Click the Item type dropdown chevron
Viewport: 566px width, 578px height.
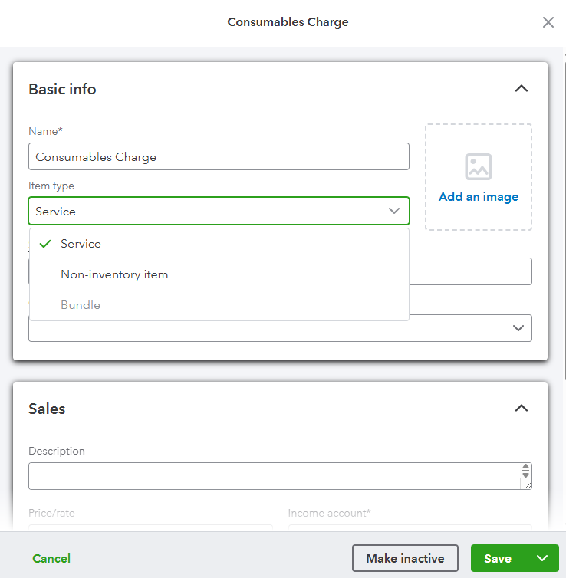[x=394, y=211]
